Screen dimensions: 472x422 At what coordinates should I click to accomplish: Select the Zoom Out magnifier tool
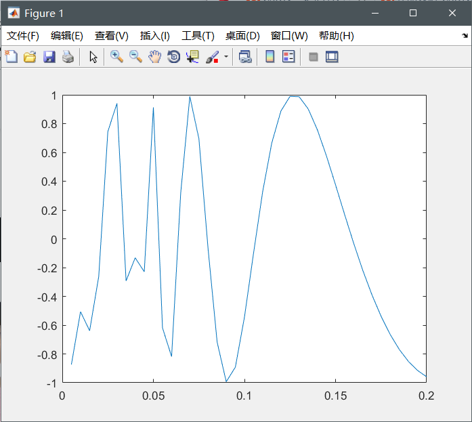pos(135,57)
